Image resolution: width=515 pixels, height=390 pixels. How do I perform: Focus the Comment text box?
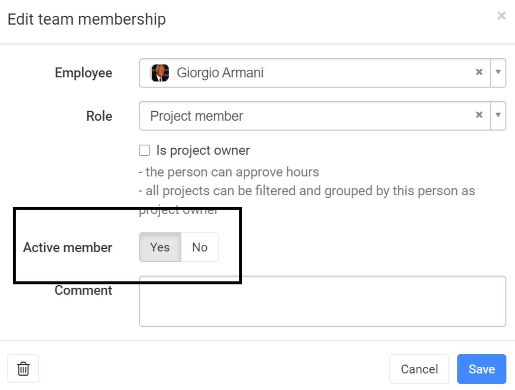coord(322,301)
